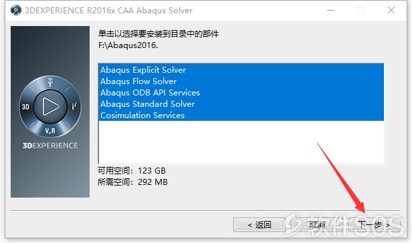Image resolution: width=412 pixels, height=243 pixels.
Task: Go back with the 返回 button
Action: click(x=259, y=225)
